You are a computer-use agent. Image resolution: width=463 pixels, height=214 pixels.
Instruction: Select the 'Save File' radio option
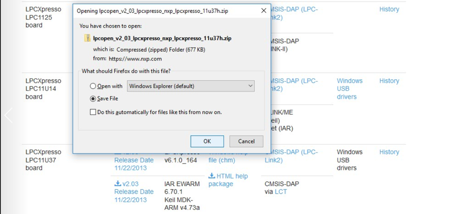click(93, 98)
